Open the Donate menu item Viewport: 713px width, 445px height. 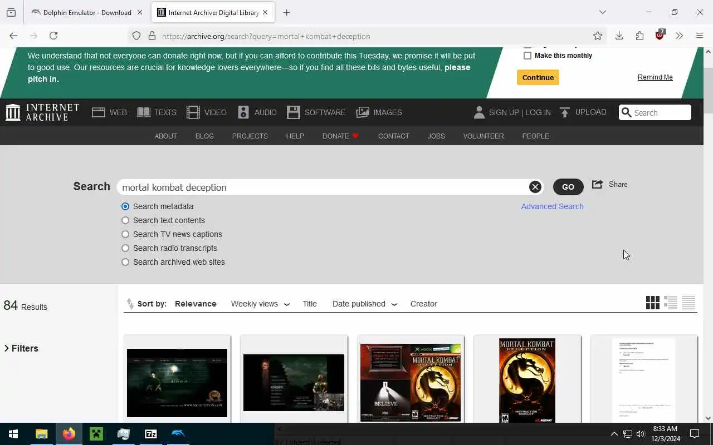340,136
